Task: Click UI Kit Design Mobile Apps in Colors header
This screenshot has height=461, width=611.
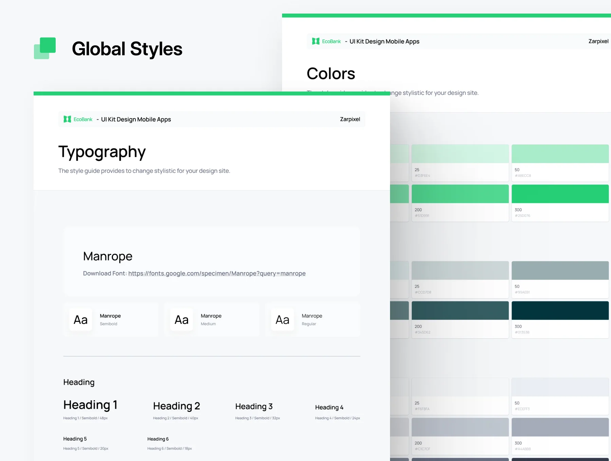Action: tap(385, 41)
